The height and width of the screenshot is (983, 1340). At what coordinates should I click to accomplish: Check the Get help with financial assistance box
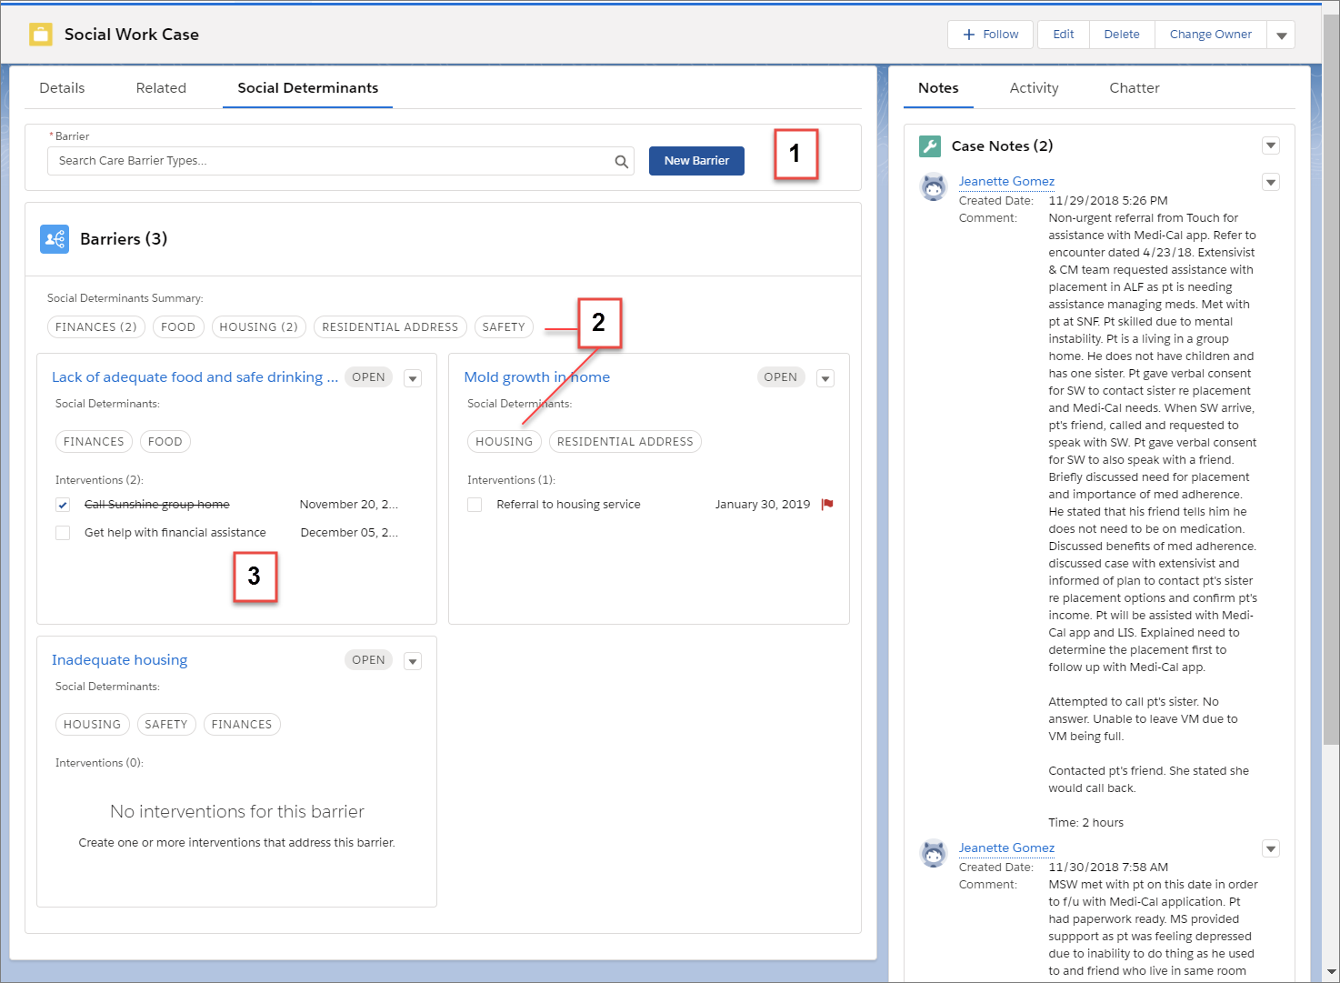(x=63, y=533)
